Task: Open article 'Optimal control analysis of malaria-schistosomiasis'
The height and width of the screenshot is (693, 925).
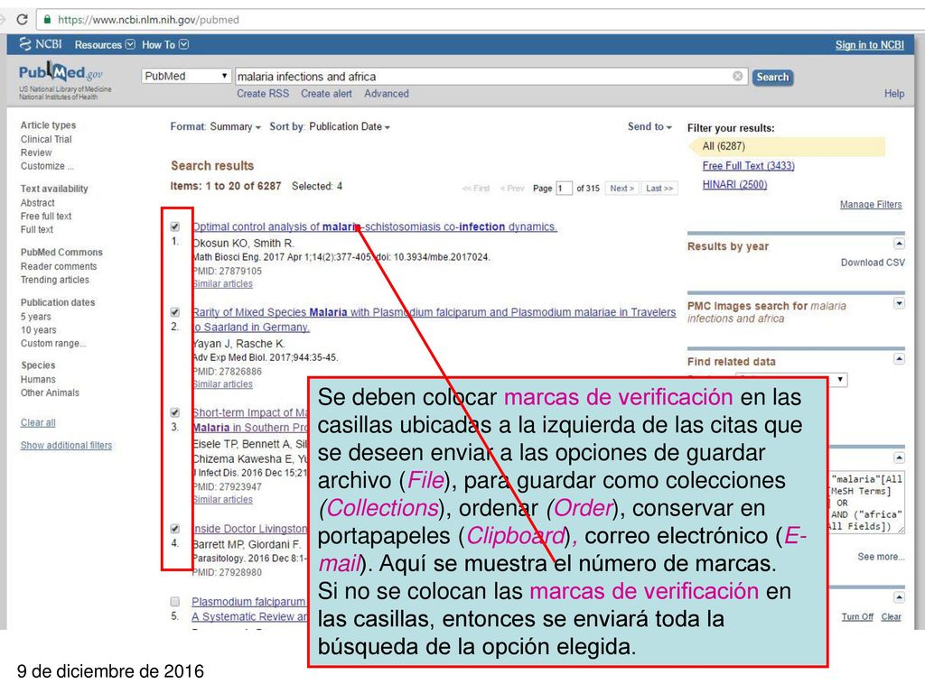Action: click(x=375, y=226)
